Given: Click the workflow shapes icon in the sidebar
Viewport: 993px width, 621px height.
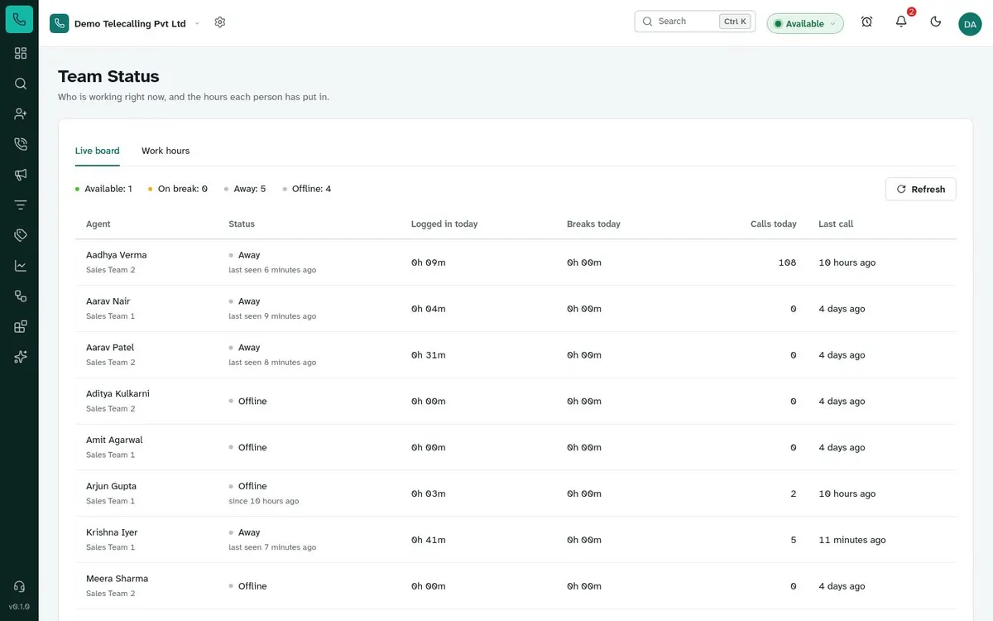Looking at the screenshot, I should (x=21, y=296).
